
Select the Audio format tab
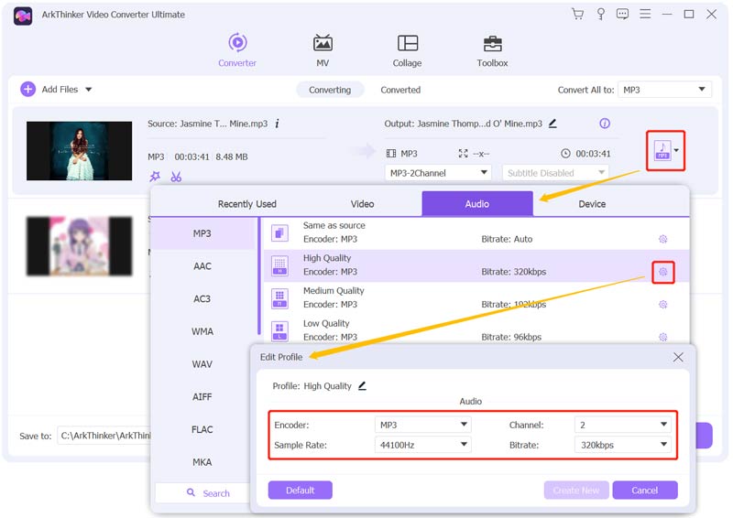[x=477, y=204]
